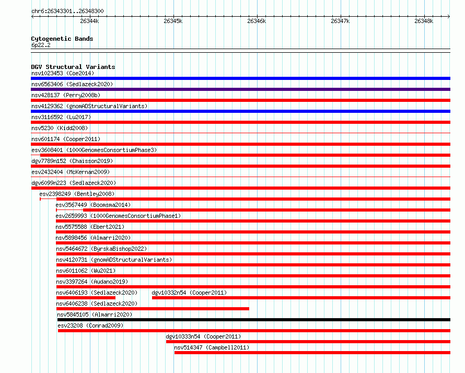465x373 pixels.
Task: Open variant nsv3397264 (Audano2019)
Action: (x=92, y=282)
